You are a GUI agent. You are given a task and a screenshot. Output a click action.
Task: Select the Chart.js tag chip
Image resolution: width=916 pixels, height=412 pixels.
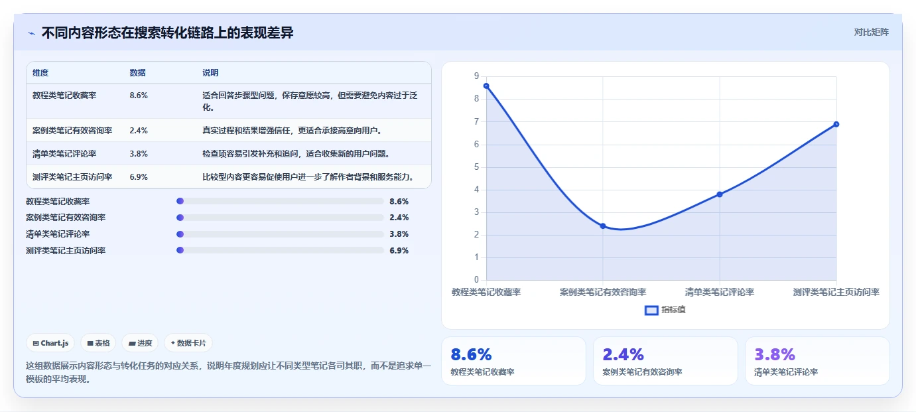51,343
